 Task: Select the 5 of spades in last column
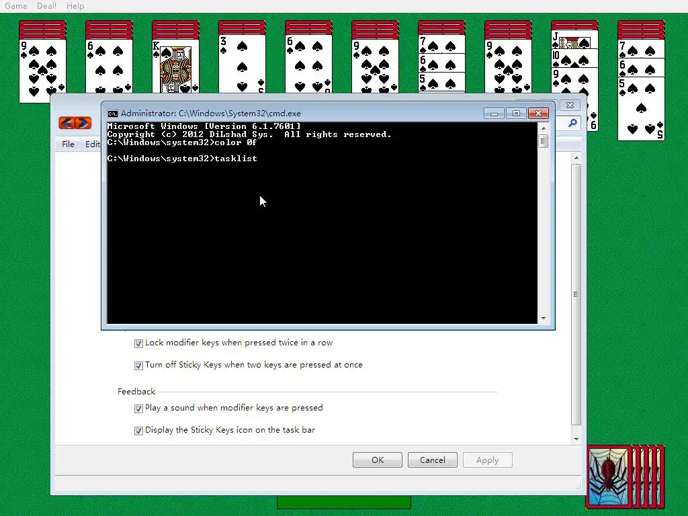pos(641,108)
